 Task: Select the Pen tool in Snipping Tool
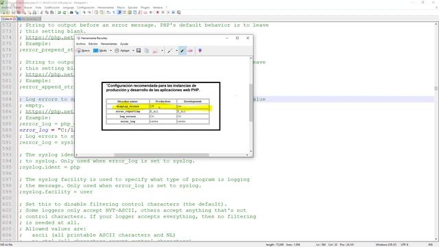[x=169, y=51]
